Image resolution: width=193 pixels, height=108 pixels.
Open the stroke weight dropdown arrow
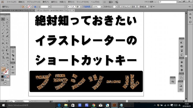click(49, 7)
